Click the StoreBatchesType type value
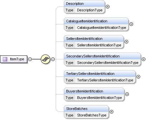 pyautogui.click(x=92, y=115)
